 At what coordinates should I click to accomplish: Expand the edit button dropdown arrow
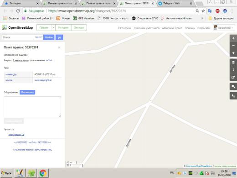click(53, 28)
